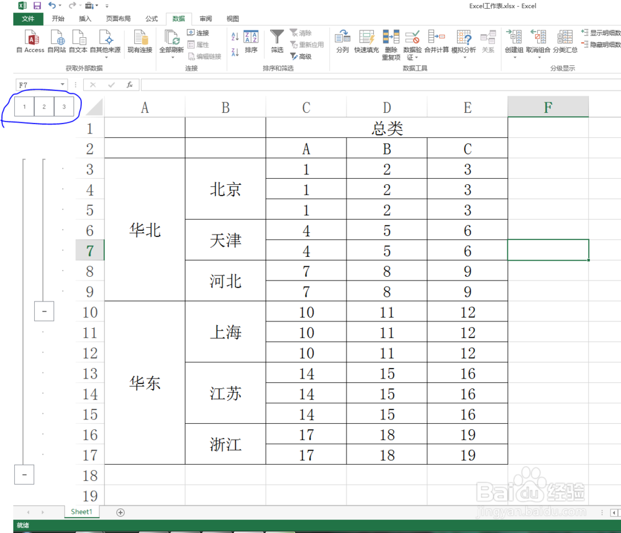Screen dimensions: 621x533
Task: Expand What-If Analysis menu
Action: point(464,43)
